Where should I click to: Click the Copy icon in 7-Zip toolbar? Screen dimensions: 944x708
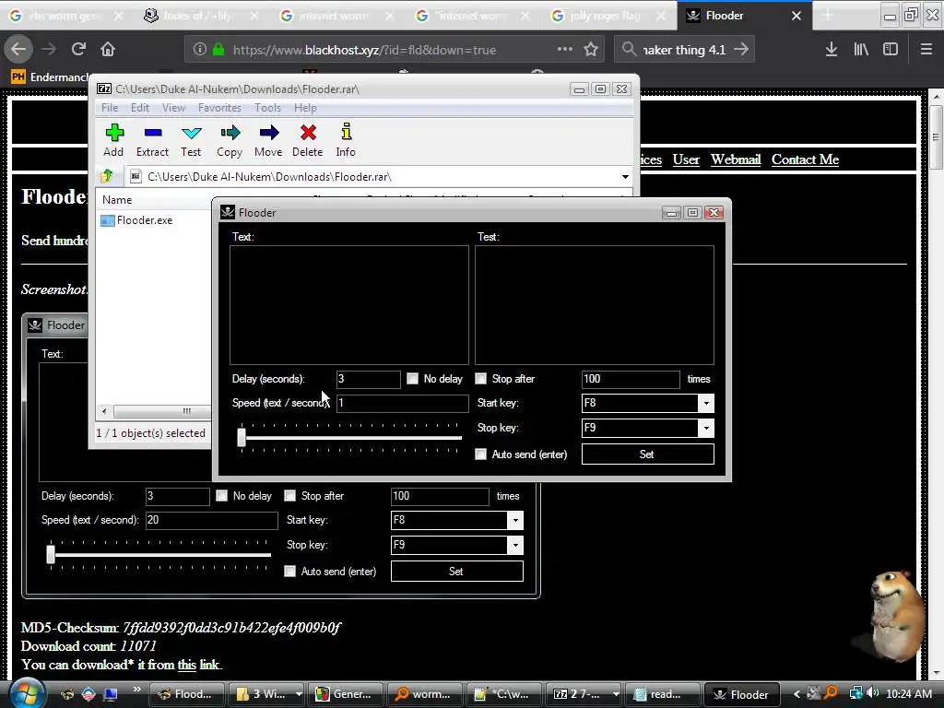coord(230,140)
